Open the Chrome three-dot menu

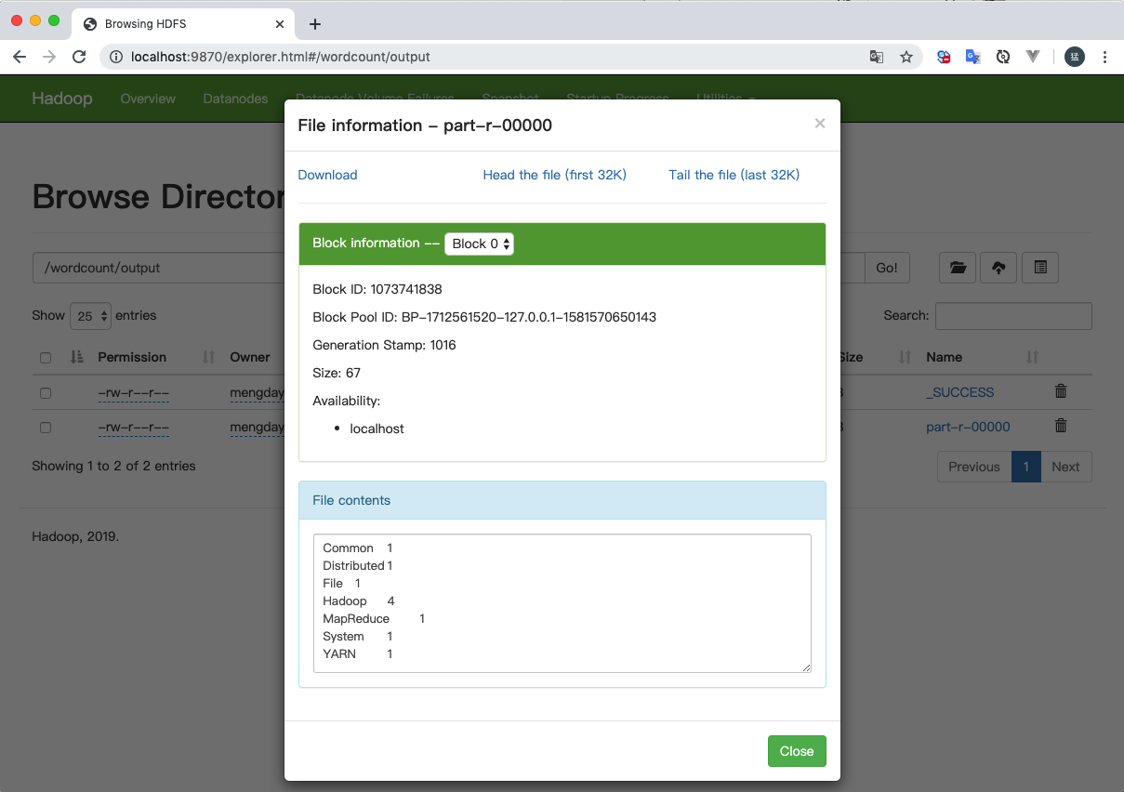tap(1104, 57)
